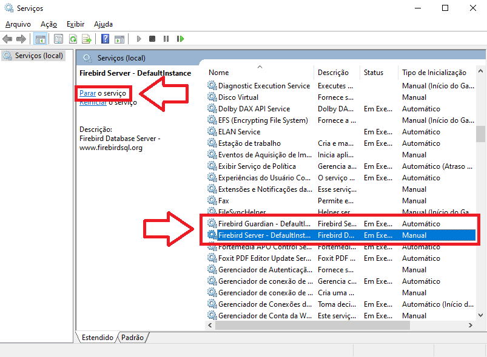This screenshot has width=487, height=357.
Task: Click the Forward arrow in toolbar
Action: click(21, 39)
